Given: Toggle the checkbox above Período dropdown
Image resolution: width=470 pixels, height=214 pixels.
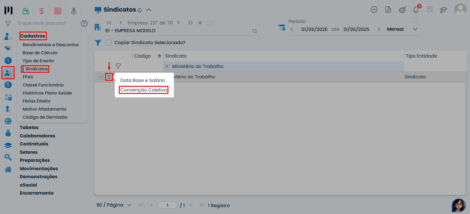Looking at the screenshot, I should click(415, 20).
